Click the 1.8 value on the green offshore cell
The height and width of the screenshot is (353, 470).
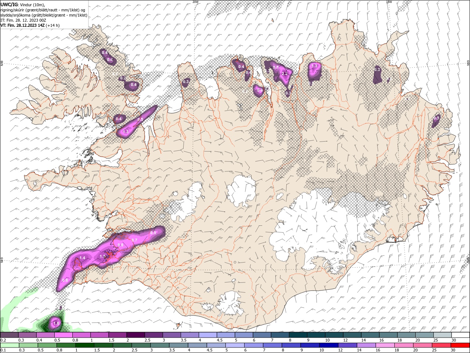[56, 323]
